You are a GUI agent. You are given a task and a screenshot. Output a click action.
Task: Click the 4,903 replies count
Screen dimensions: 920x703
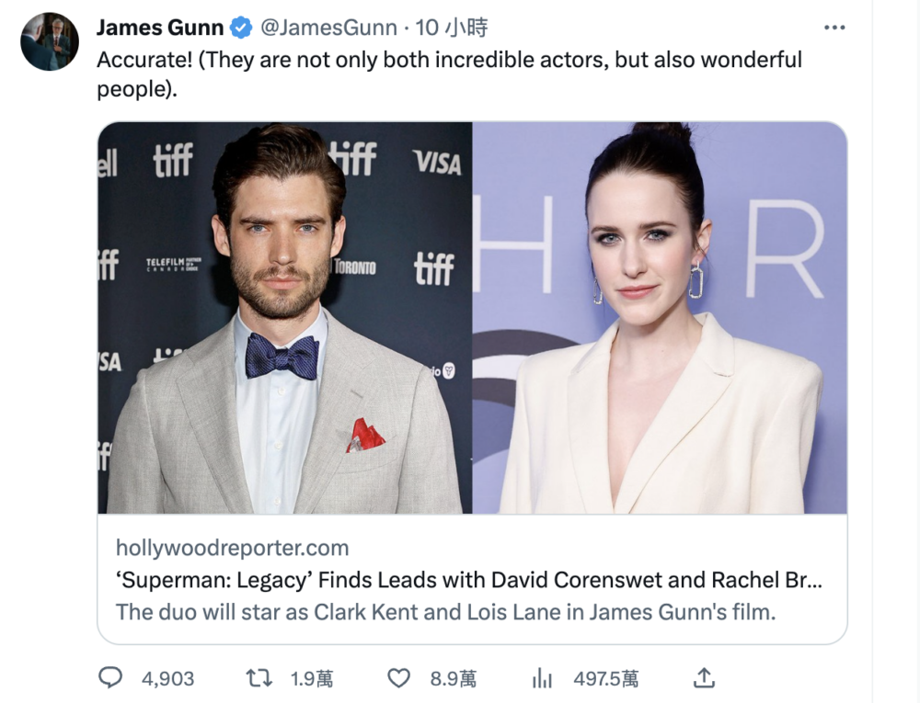click(x=167, y=679)
